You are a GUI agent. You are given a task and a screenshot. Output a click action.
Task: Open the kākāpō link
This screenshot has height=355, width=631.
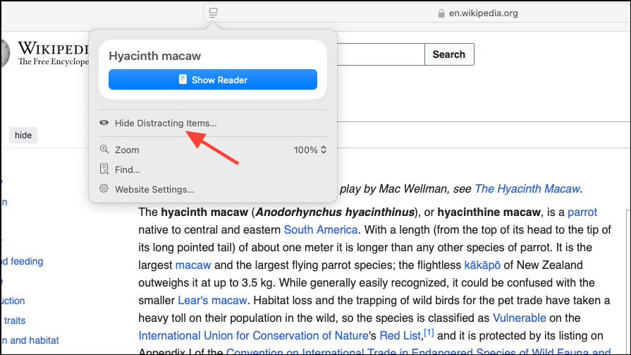point(482,265)
